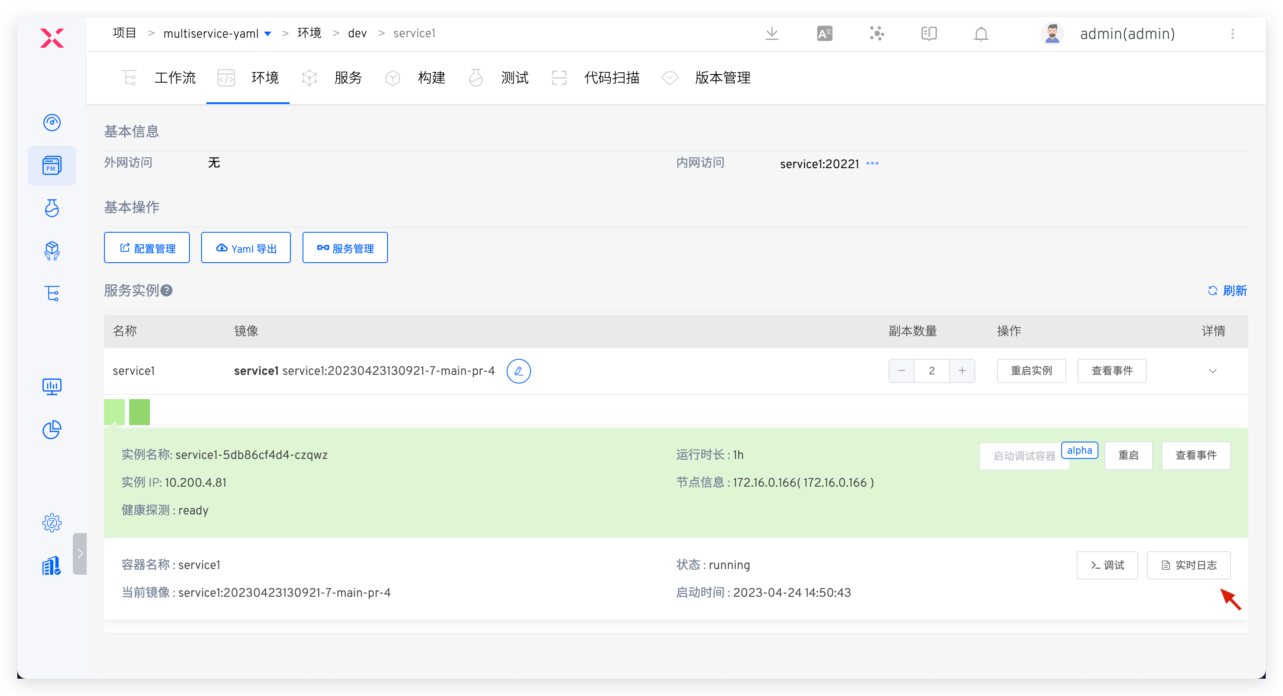Open the multiservice-yaml project dropdown

click(267, 33)
